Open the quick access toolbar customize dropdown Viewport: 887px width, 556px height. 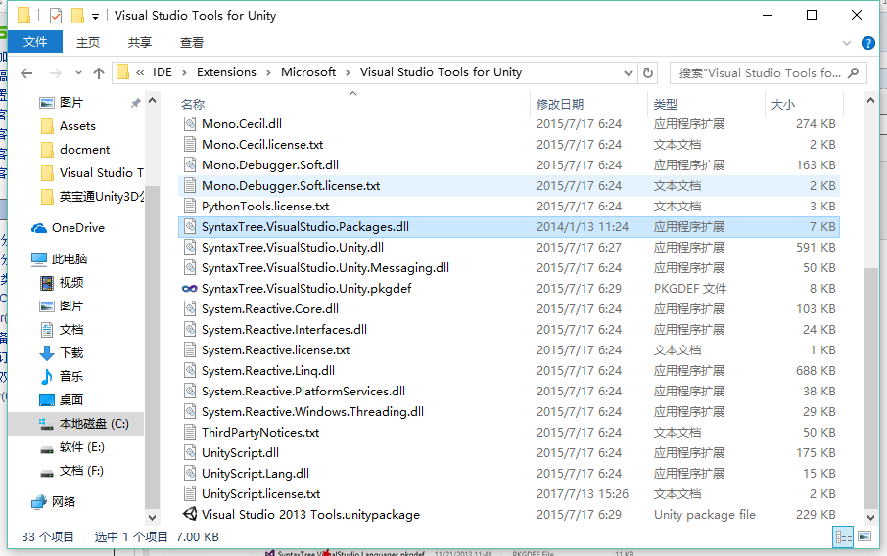(x=96, y=17)
